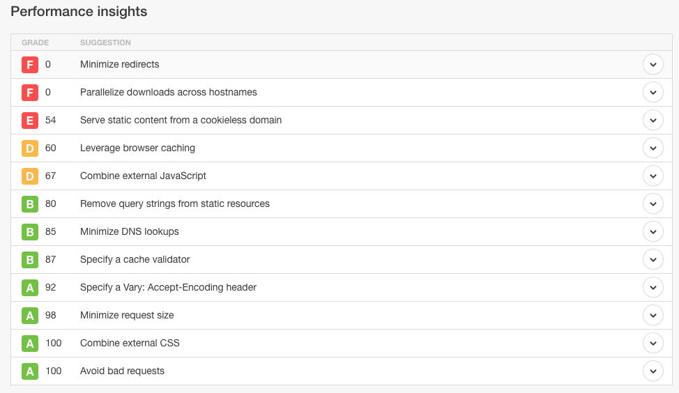The height and width of the screenshot is (393, 679).
Task: Click the D badge beside Combine external JavaScript
Action: (30, 176)
